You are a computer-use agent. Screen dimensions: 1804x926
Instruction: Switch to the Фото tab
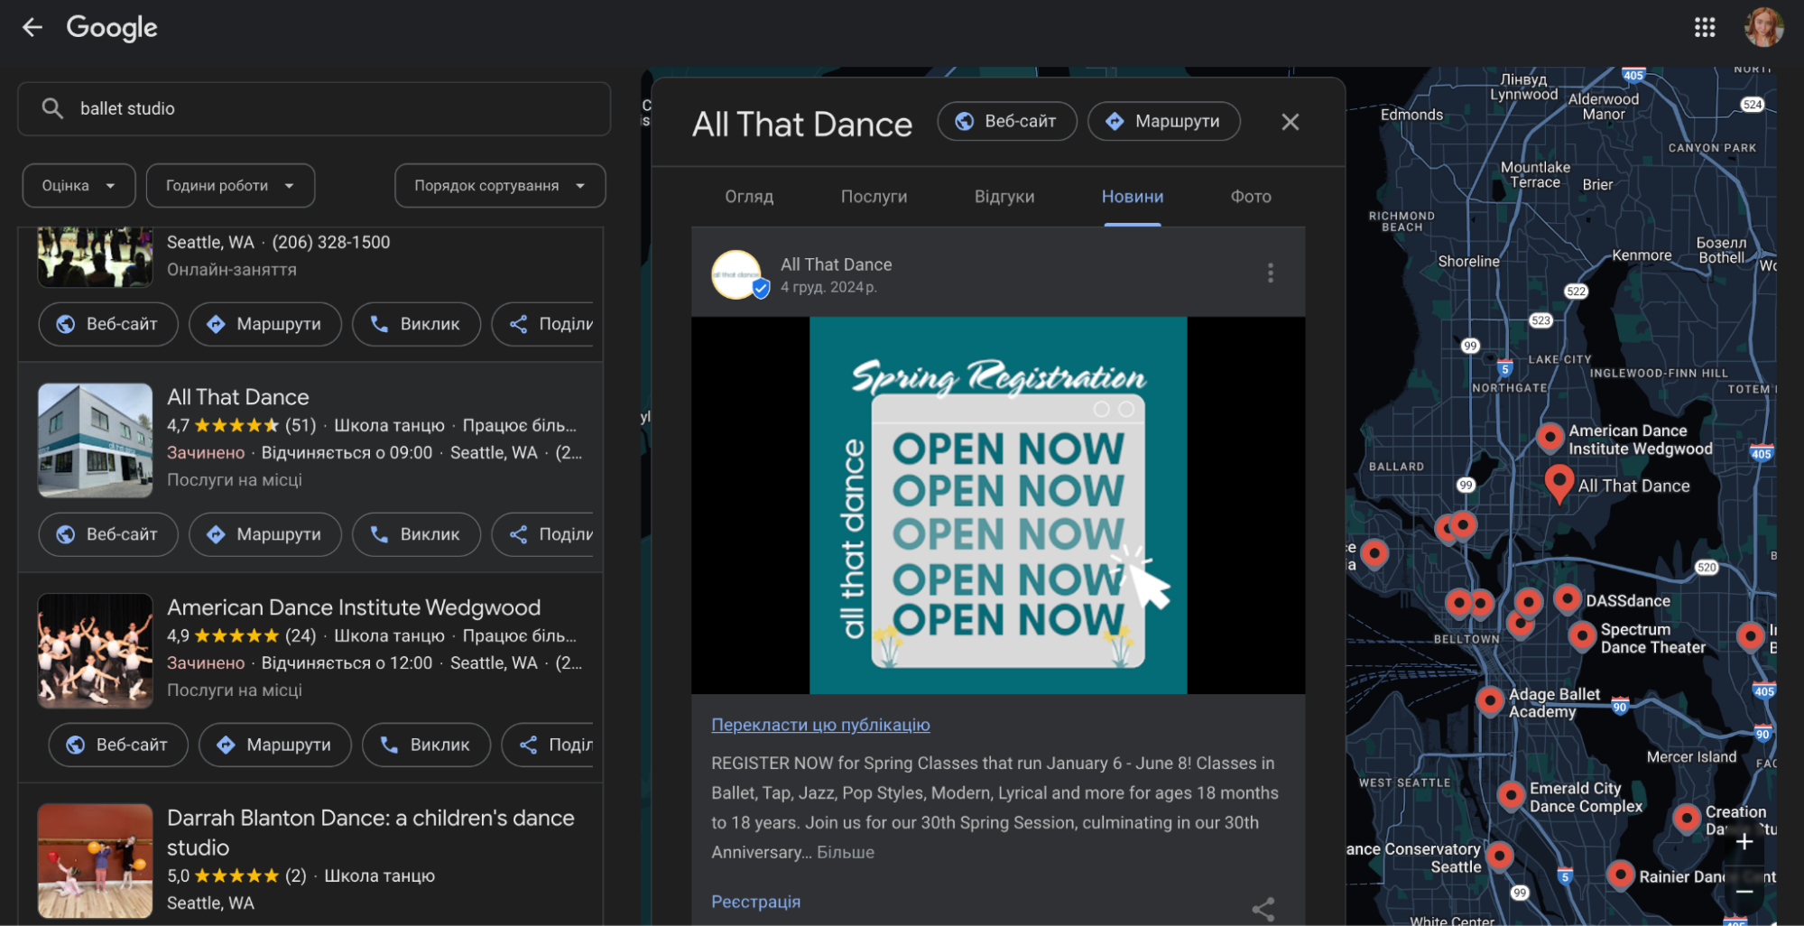pos(1251,197)
